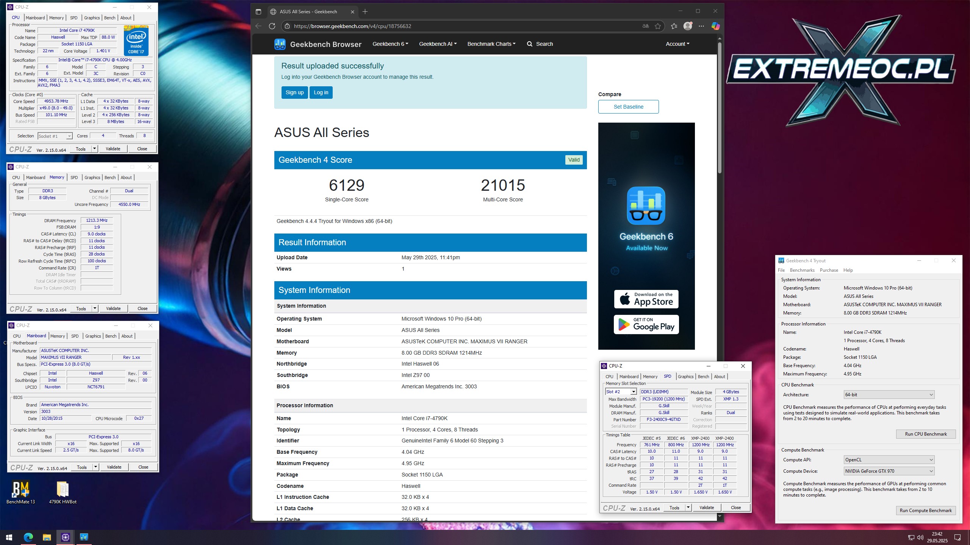Open the Account dropdown
This screenshot has height=545, width=970.
coord(677,44)
